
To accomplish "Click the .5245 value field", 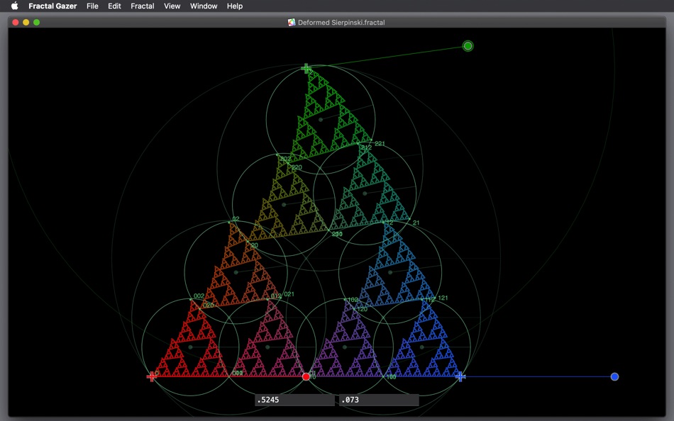I will pos(294,400).
